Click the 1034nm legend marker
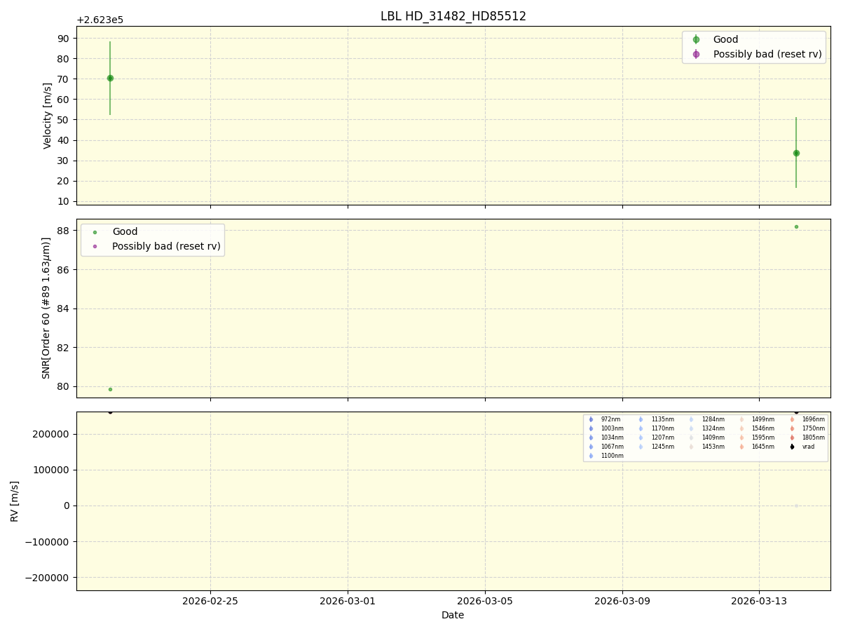Image resolution: width=841 pixels, height=631 pixels. tap(591, 437)
